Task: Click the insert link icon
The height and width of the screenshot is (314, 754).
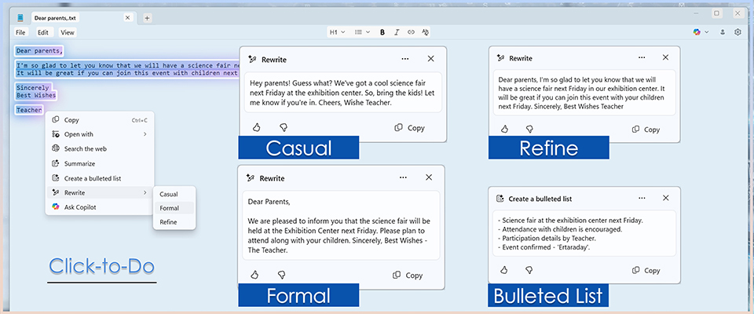Action: coord(411,32)
